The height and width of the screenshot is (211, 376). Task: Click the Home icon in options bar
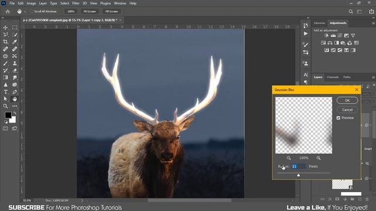(x=8, y=12)
